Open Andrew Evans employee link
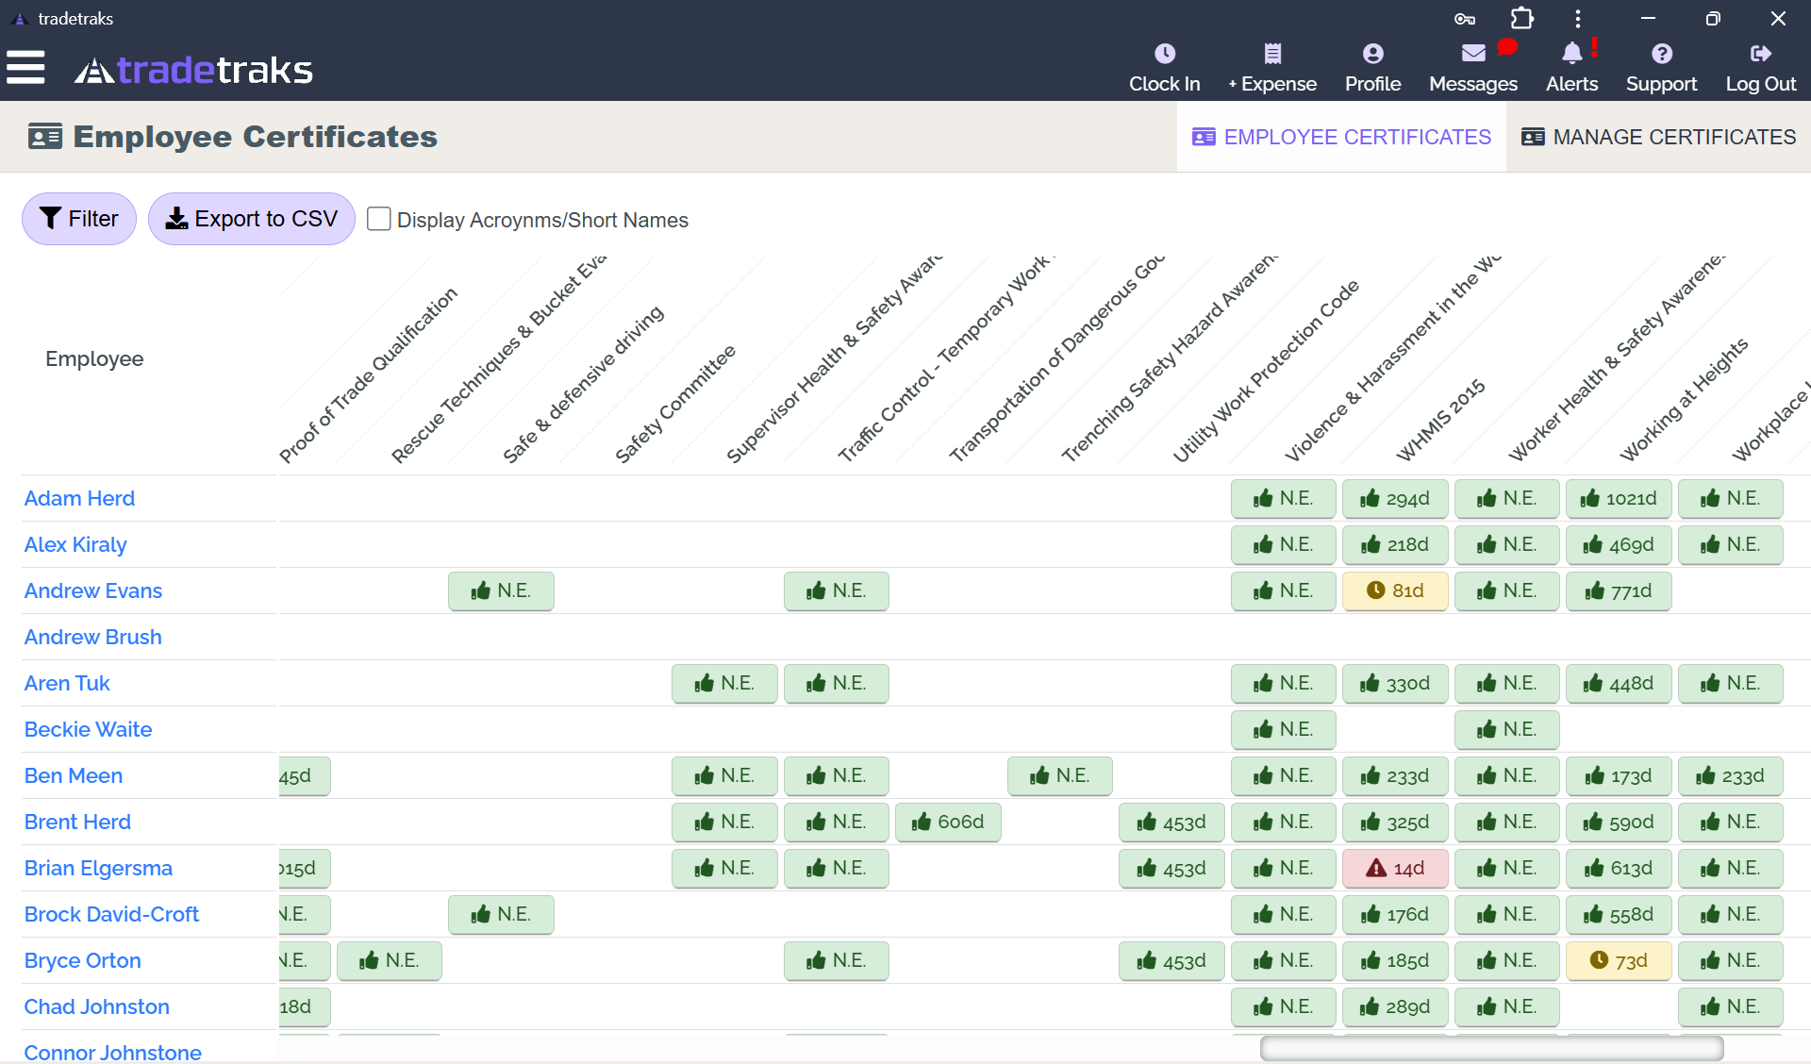 tap(93, 590)
